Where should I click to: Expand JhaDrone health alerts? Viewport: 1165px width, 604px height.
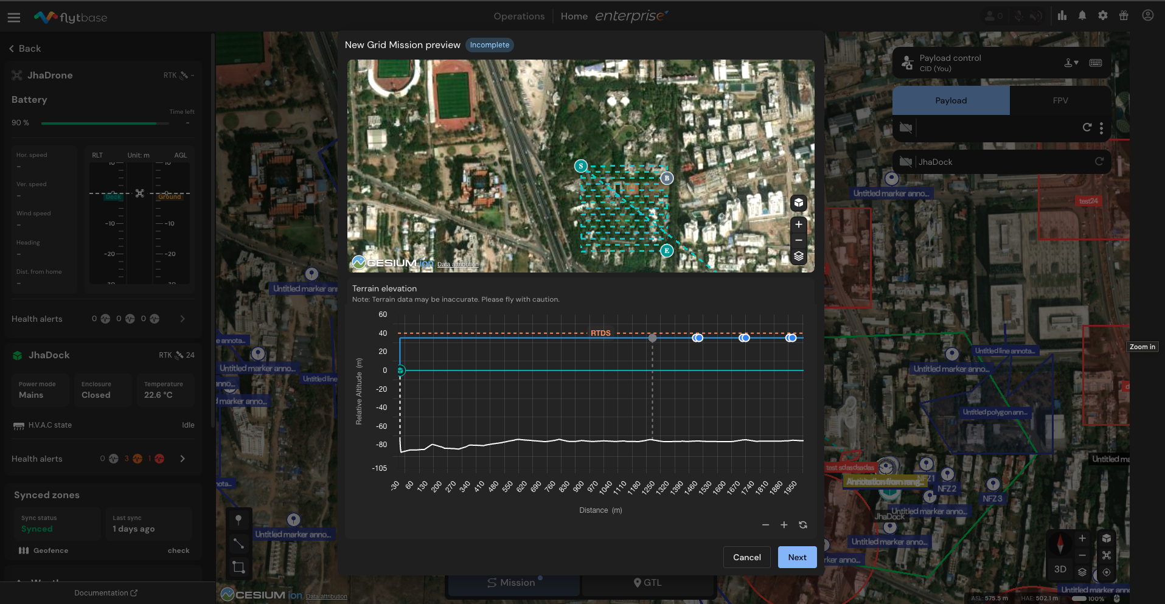183,319
